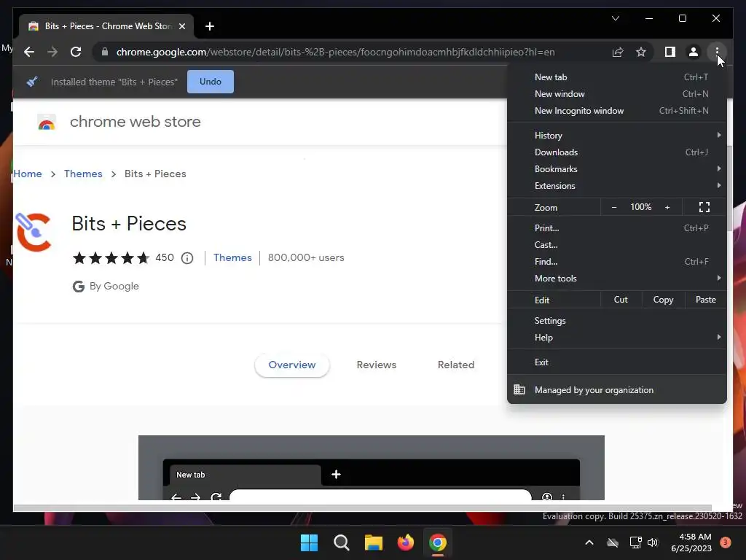The image size is (746, 560).
Task: Open Settings from the Chrome menu
Action: pos(617,321)
